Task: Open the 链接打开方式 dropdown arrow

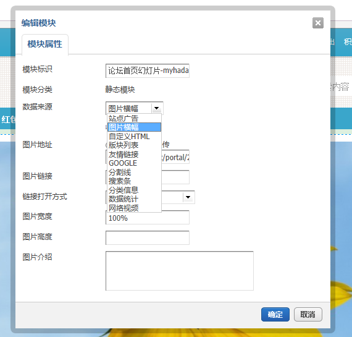Action: (x=188, y=197)
